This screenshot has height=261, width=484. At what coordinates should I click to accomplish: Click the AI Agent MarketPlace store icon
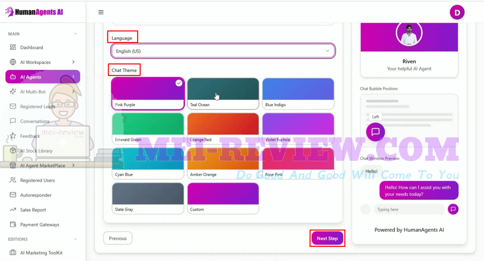click(13, 165)
